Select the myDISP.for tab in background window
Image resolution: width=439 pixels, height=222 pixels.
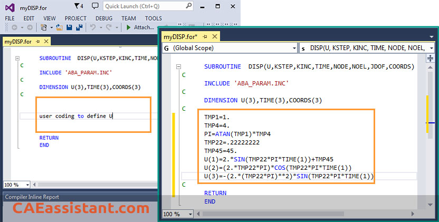point(18,42)
